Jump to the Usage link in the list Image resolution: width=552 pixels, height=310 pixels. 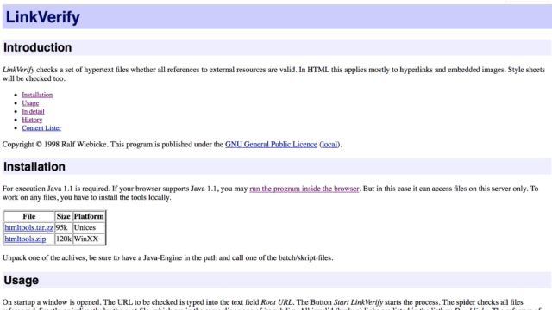30,103
